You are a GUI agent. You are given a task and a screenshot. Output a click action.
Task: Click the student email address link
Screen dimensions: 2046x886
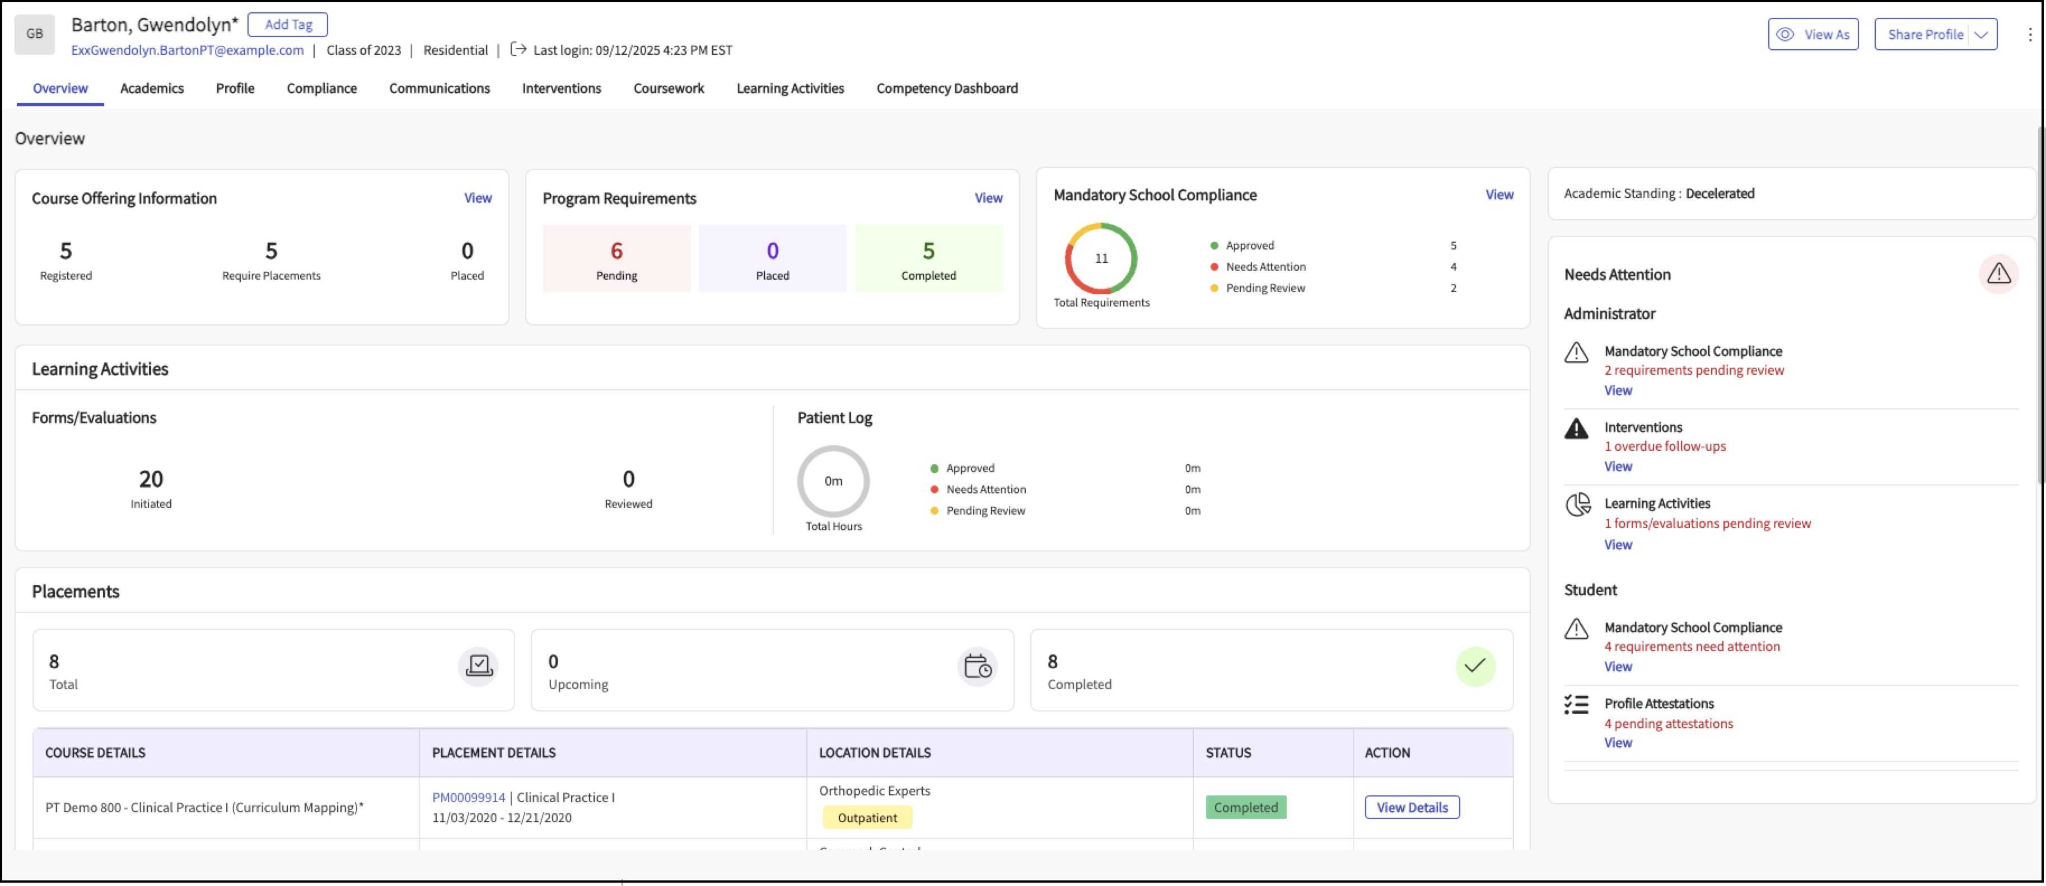click(x=186, y=50)
